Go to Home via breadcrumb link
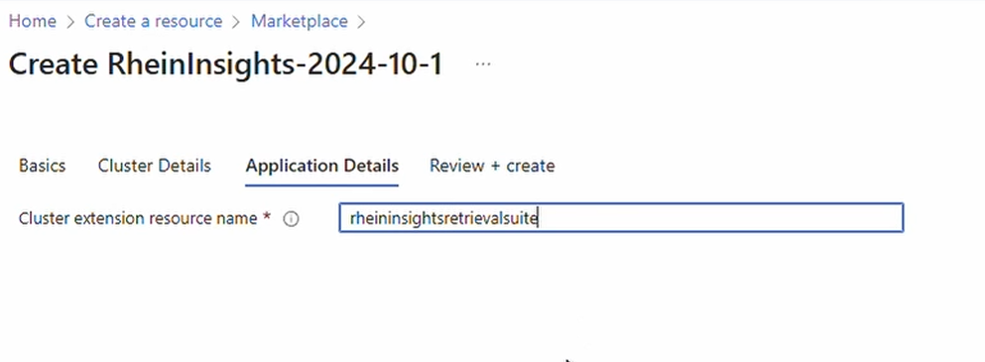985x362 pixels. (32, 22)
